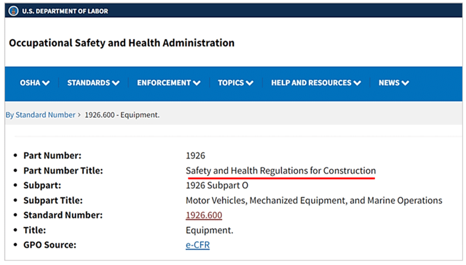Screen dimensions: 466x265
Task: Click the 'Standard Number:' label
Action: [x=63, y=215]
